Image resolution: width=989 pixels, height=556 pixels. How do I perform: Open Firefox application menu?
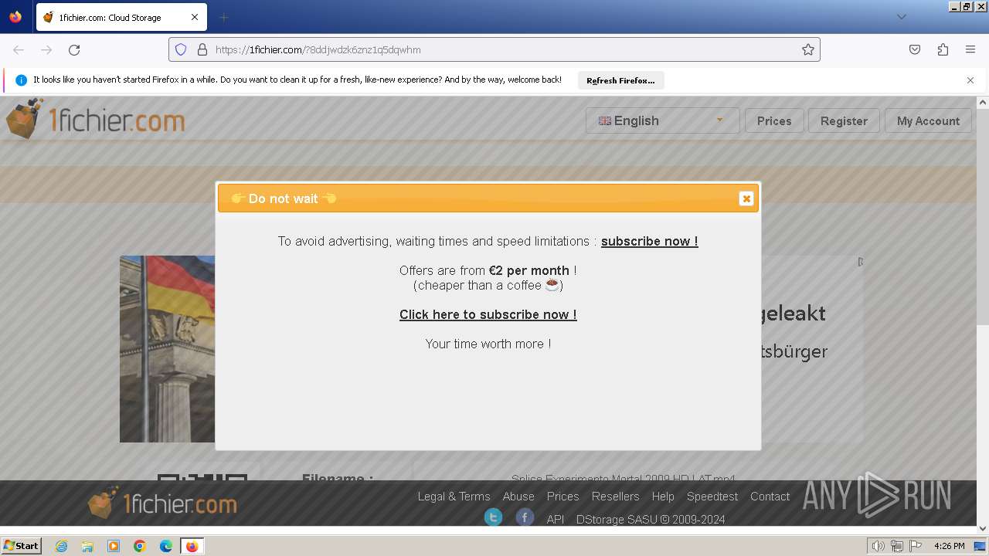point(970,49)
